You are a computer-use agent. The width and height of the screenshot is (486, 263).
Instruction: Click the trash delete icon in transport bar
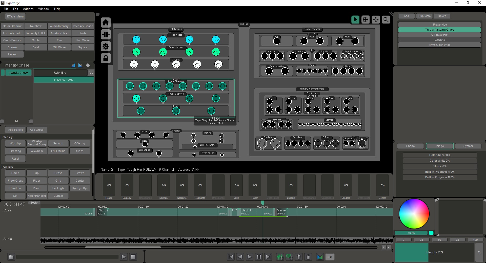[x=308, y=257]
